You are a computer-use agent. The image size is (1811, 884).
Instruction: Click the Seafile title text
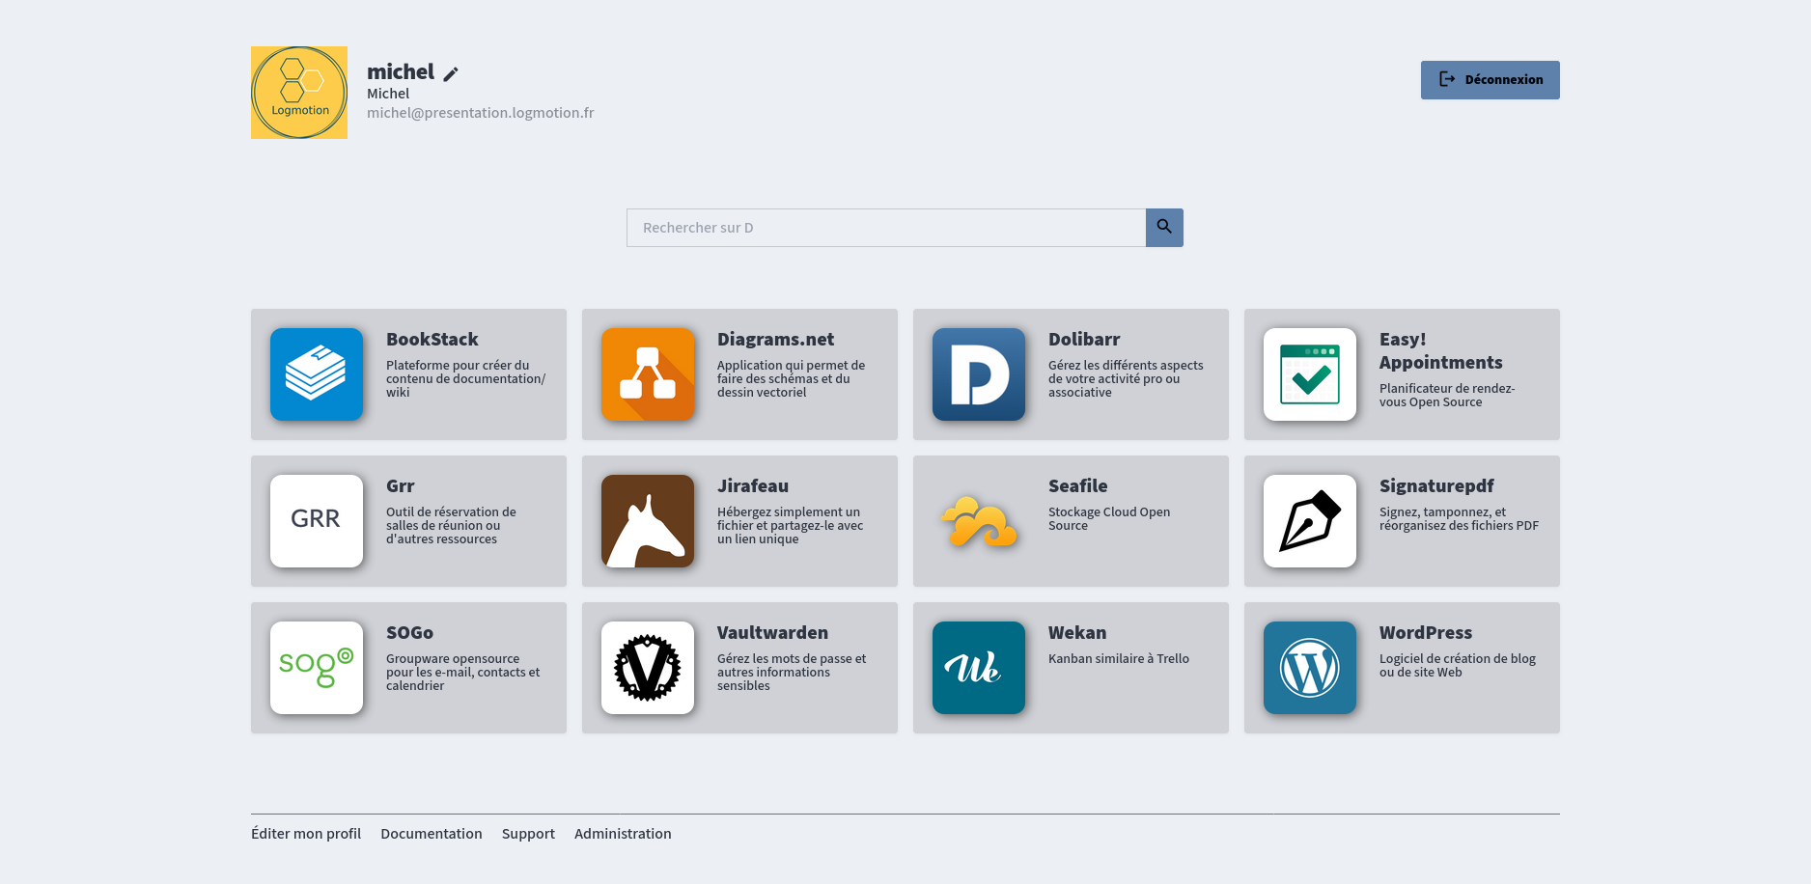(x=1078, y=486)
